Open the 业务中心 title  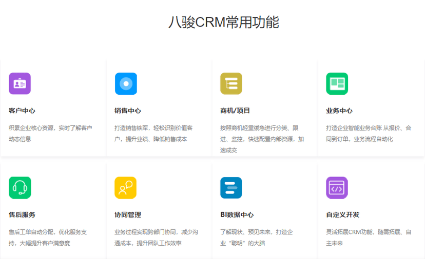pyautogui.click(x=339, y=111)
